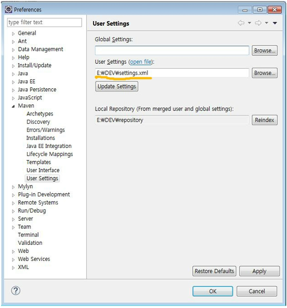Viewport: 287px width, 308px height.
Task: Select Archetypes under Maven
Action: pos(40,114)
